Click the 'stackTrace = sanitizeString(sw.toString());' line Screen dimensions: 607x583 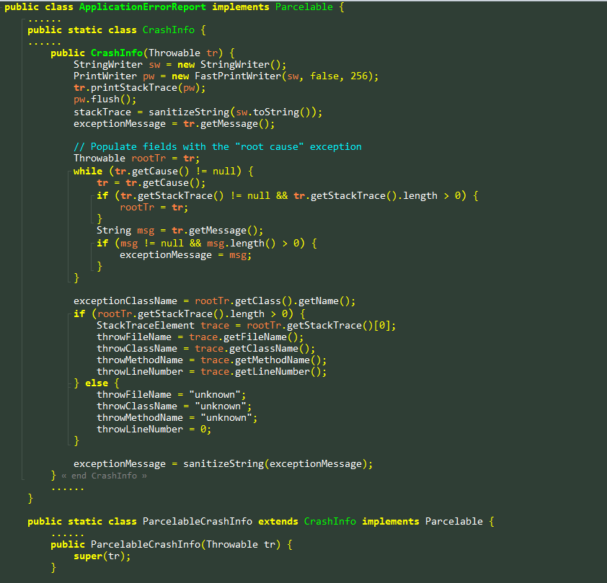pyautogui.click(x=198, y=112)
